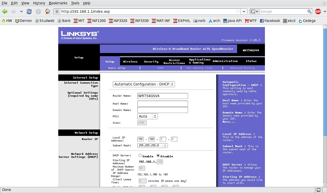Select the DHCP Server Disable radio button
This screenshot has height=193, width=327.
[158, 156]
